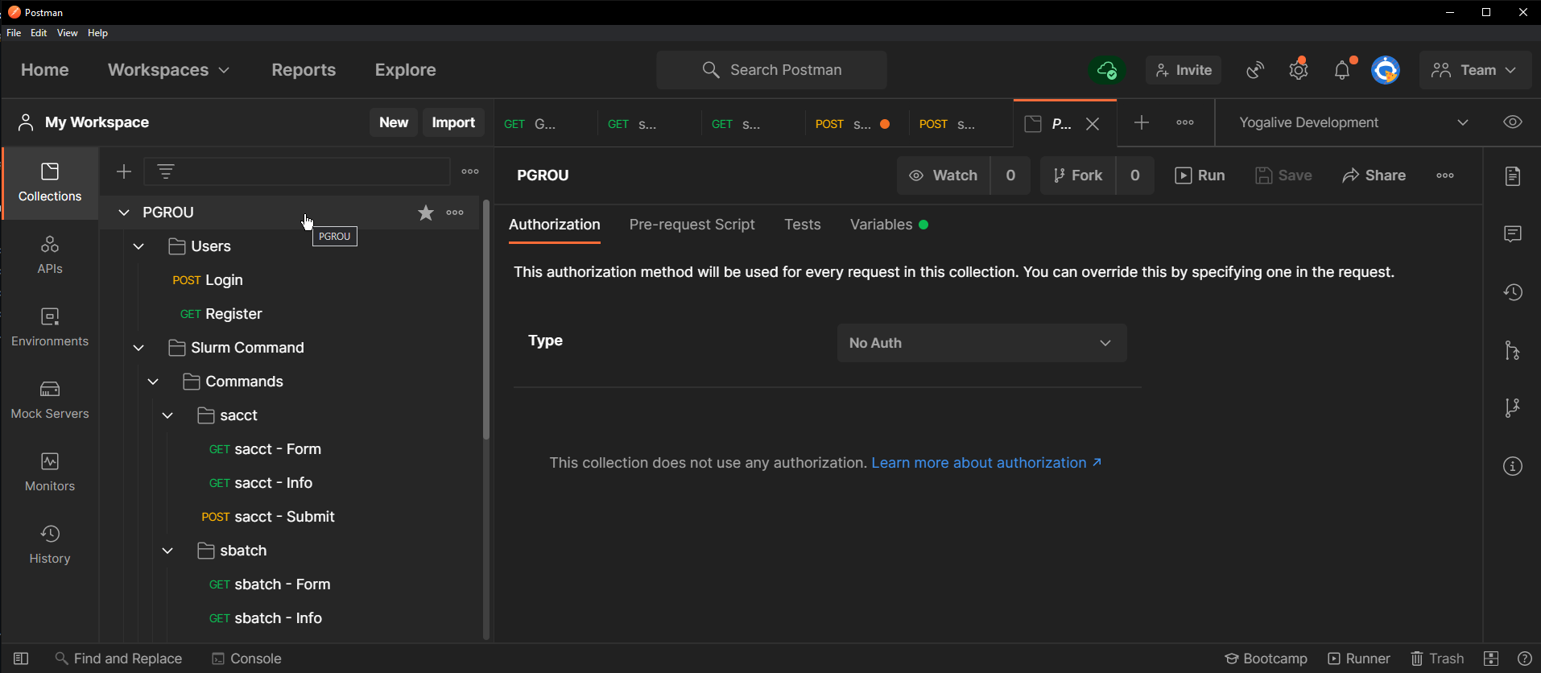
Task: Open PGROU collection more actions menu
Action: [455, 213]
